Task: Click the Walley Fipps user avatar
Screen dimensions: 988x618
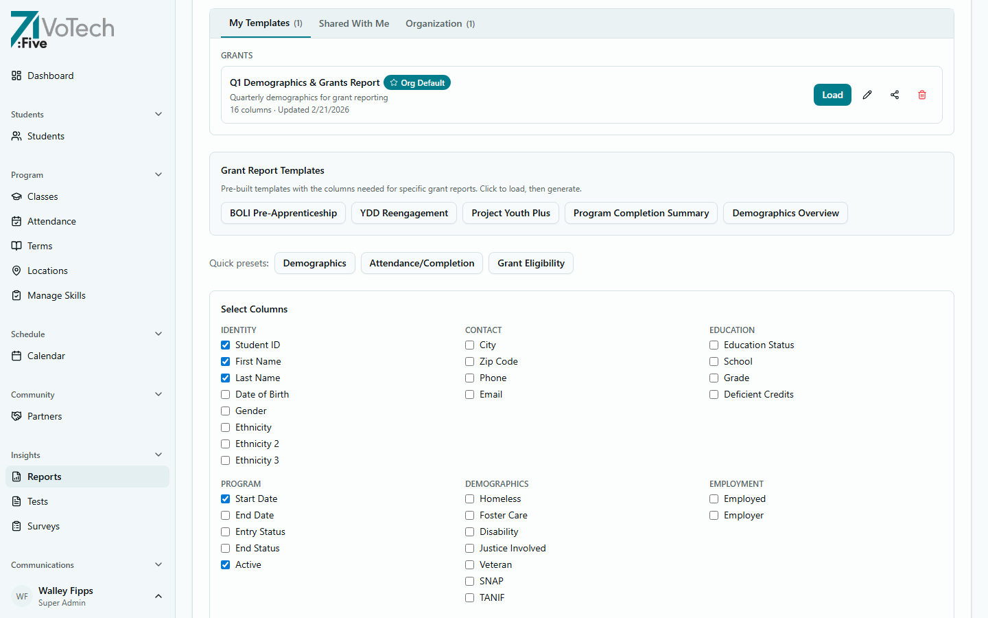Action: (21, 596)
